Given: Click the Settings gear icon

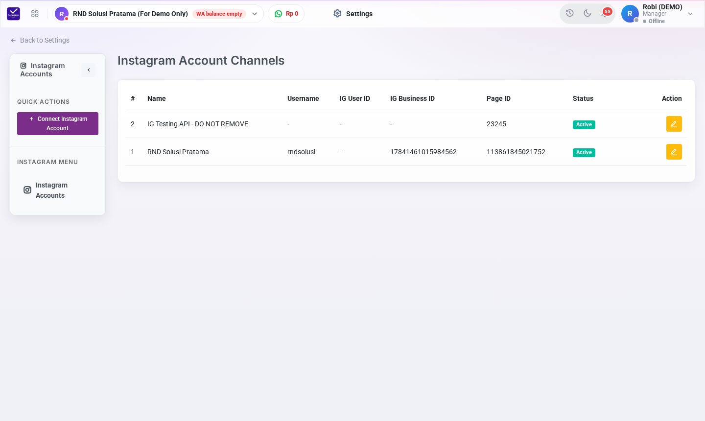Looking at the screenshot, I should tap(337, 14).
